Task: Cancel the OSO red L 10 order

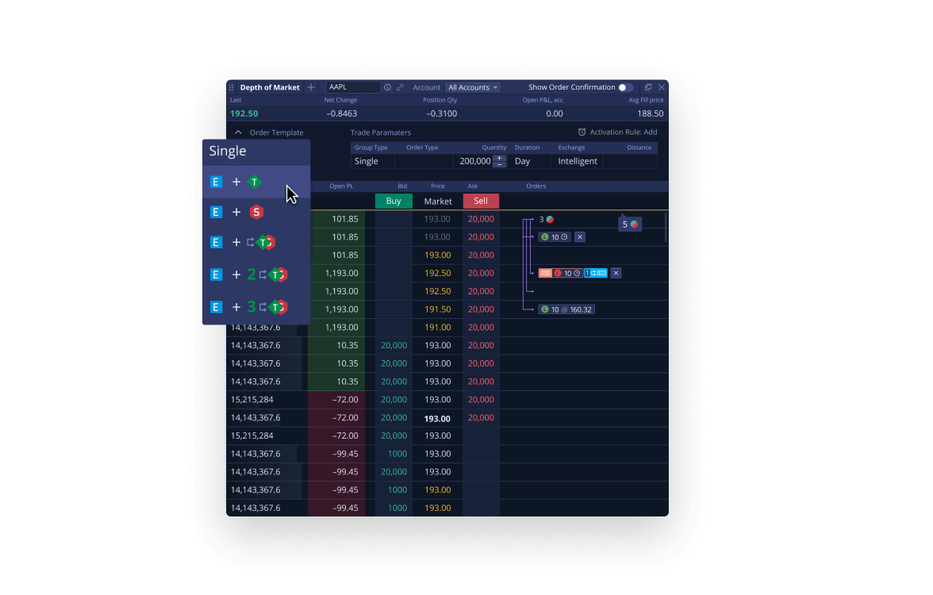Action: click(616, 273)
